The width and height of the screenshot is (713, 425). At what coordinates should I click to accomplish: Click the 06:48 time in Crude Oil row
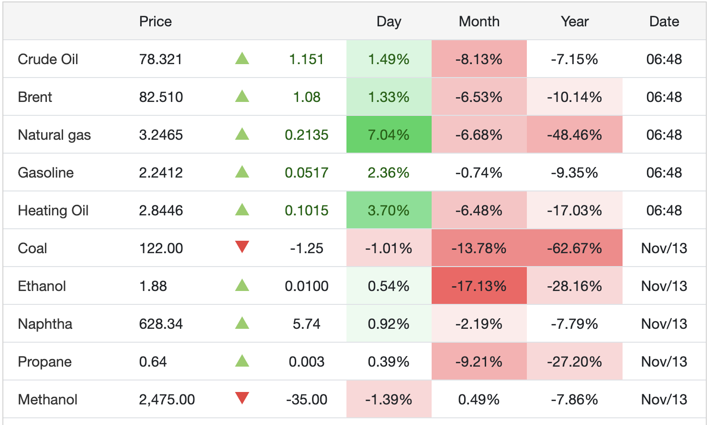pos(664,59)
